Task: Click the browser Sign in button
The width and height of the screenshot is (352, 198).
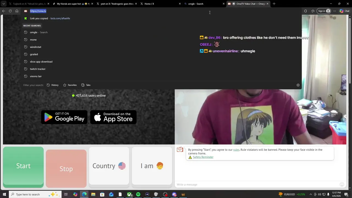Action: click(324, 11)
